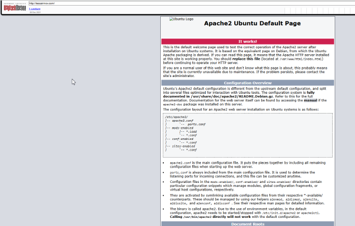
Task: Click the red "It works!" banner
Action: point(247,42)
